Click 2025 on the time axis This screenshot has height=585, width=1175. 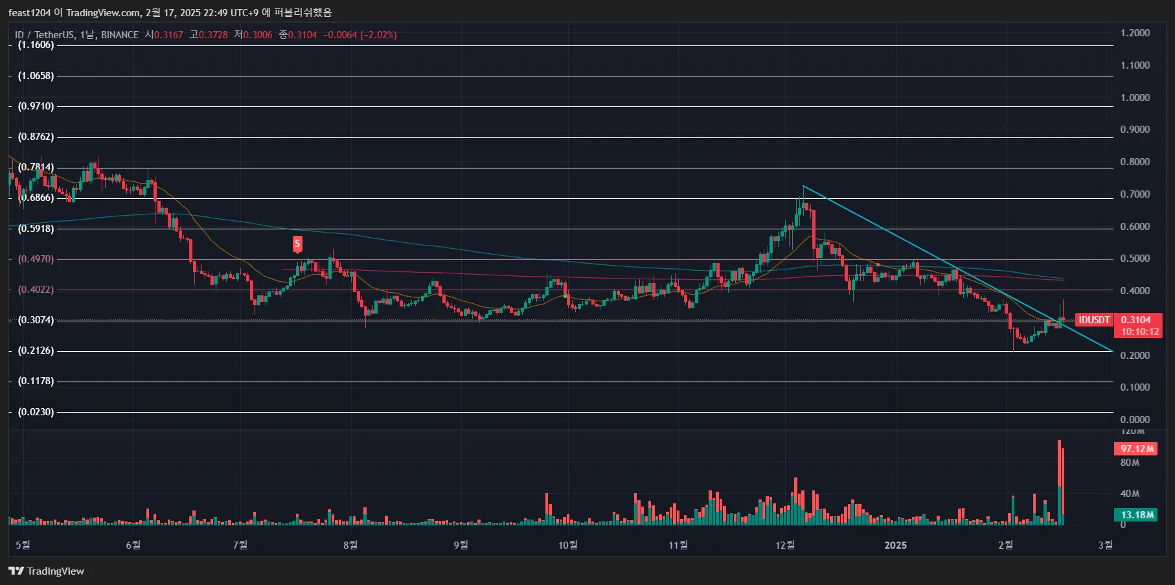coord(896,545)
